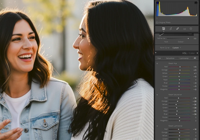Click the Hue Blue slider handle
The image size is (200, 140).
coord(179,83)
